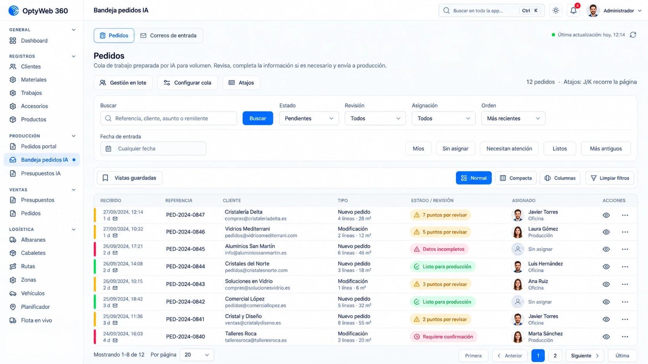Open notifications bell with badge
The width and height of the screenshot is (648, 364).
click(x=574, y=11)
